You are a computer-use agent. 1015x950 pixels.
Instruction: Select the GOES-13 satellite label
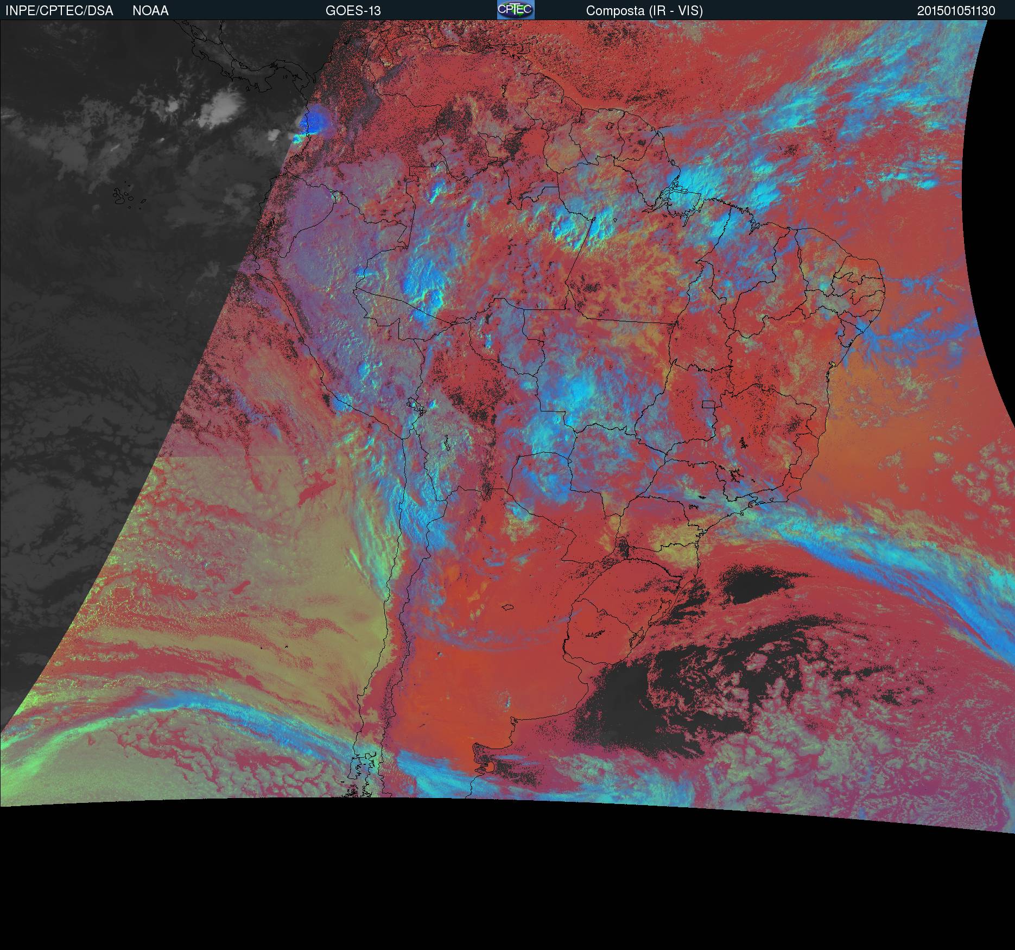353,11
